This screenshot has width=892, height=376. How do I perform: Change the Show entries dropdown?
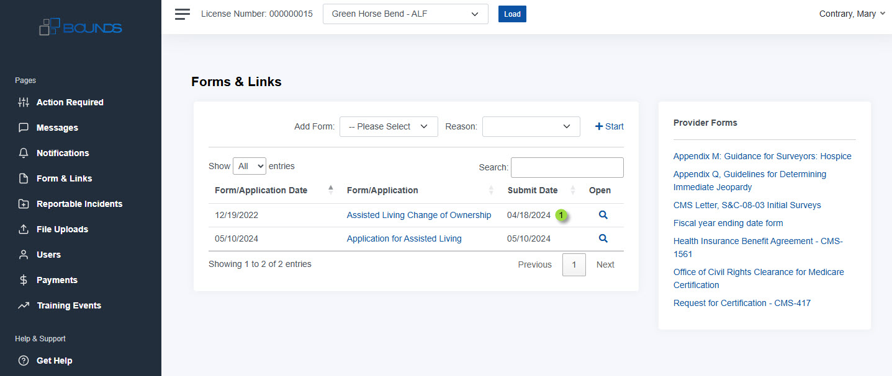(249, 166)
